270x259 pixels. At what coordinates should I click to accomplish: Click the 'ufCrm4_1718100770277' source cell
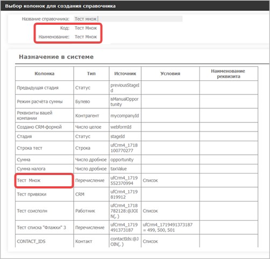(125, 148)
